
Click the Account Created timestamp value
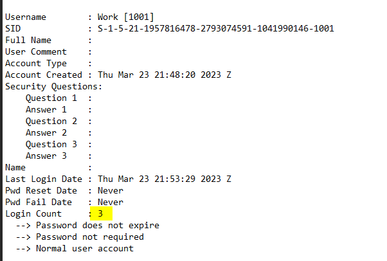click(164, 75)
